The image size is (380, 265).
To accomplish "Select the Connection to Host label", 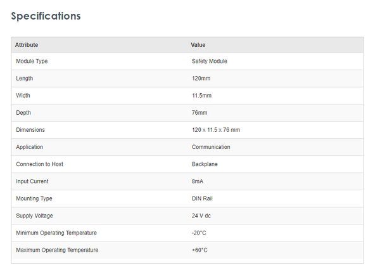I will click(x=39, y=164).
